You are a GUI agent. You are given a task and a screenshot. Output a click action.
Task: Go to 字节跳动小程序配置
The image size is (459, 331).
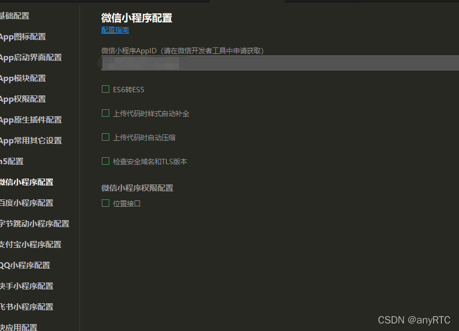click(35, 223)
